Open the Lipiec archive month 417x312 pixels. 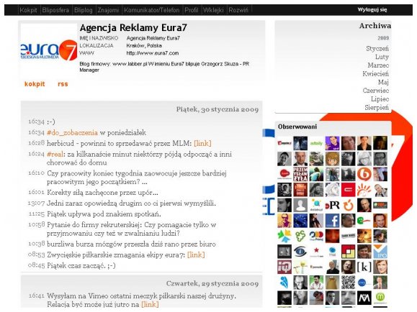click(380, 99)
